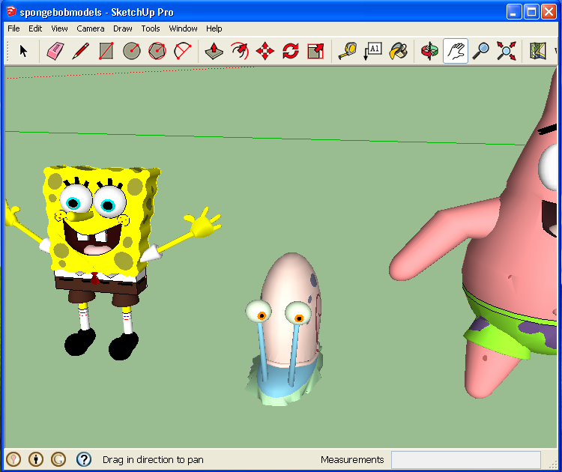Open the Help menu
562x472 pixels.
(214, 28)
